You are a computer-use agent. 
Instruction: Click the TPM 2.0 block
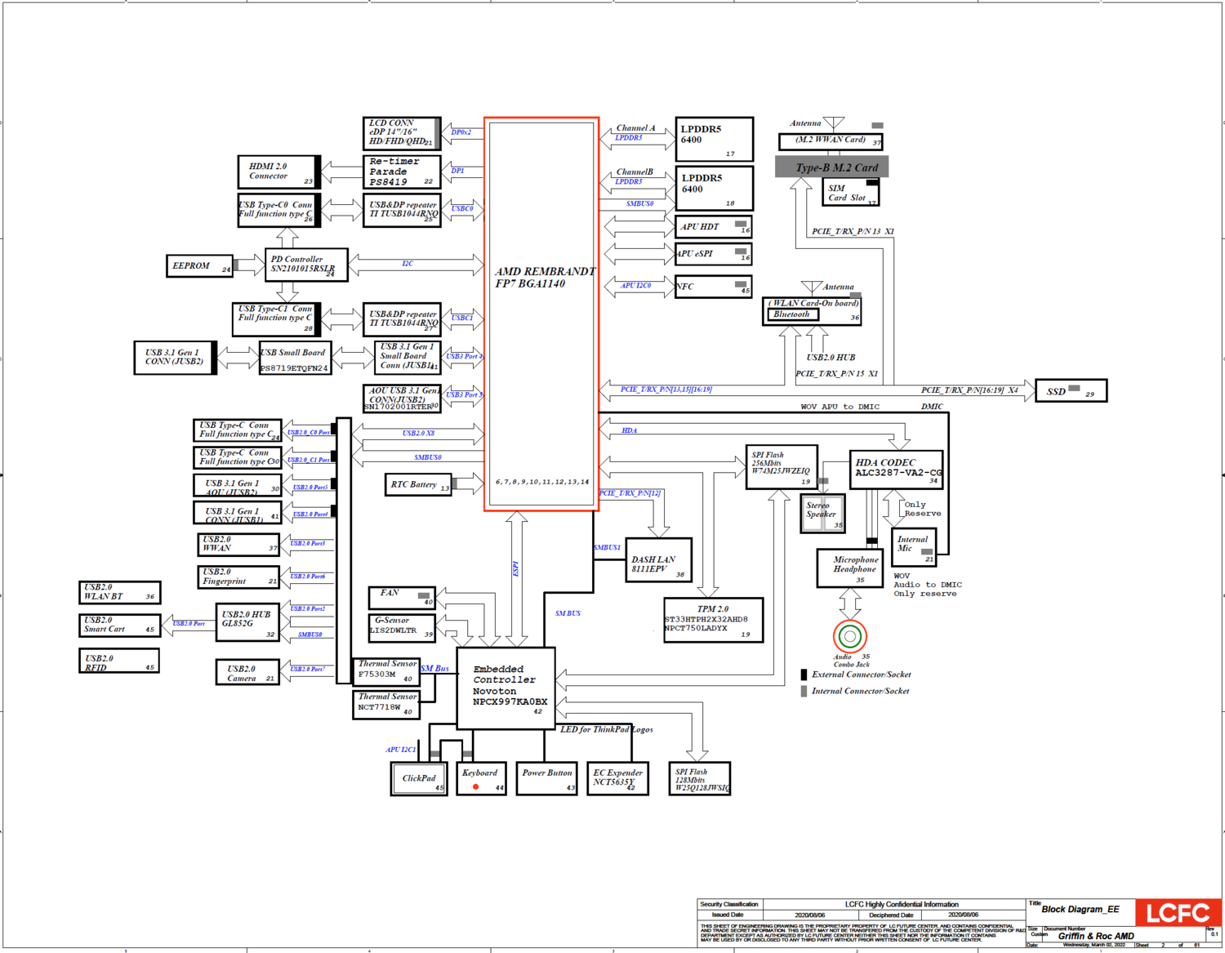click(713, 620)
